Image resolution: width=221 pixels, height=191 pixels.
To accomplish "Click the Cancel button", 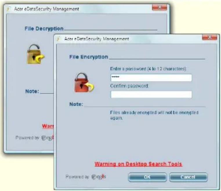I will pyautogui.click(x=188, y=177).
